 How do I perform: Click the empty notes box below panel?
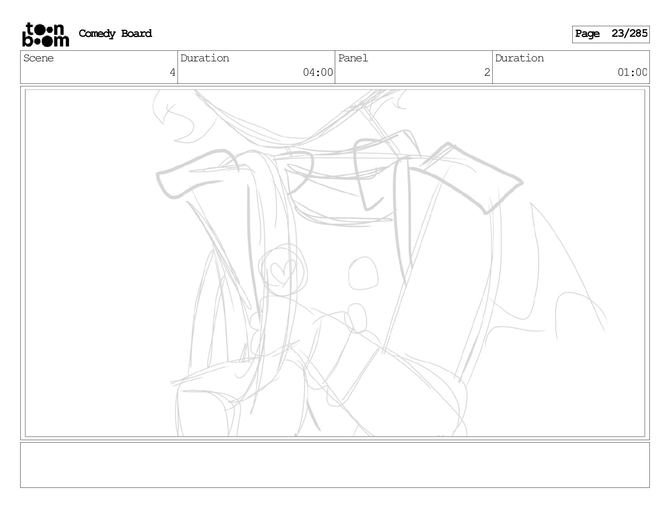pyautogui.click(x=335, y=465)
